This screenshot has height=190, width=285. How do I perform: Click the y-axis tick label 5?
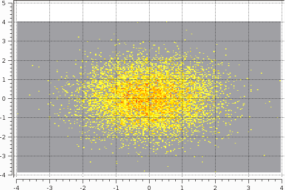[x=10, y=3]
